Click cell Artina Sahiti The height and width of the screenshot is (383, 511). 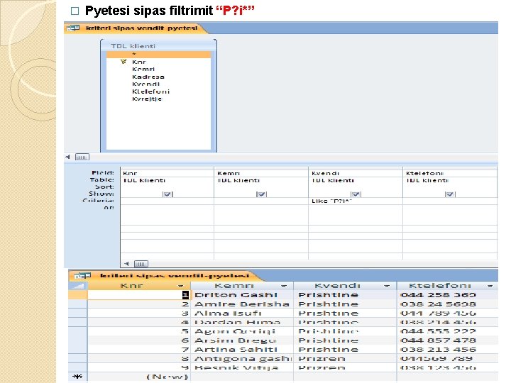[x=242, y=350]
